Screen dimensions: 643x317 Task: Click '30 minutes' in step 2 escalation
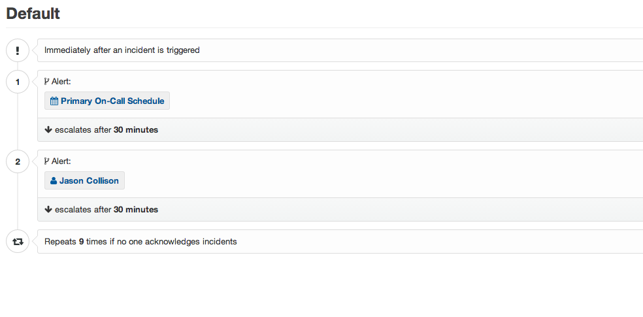pyautogui.click(x=136, y=209)
